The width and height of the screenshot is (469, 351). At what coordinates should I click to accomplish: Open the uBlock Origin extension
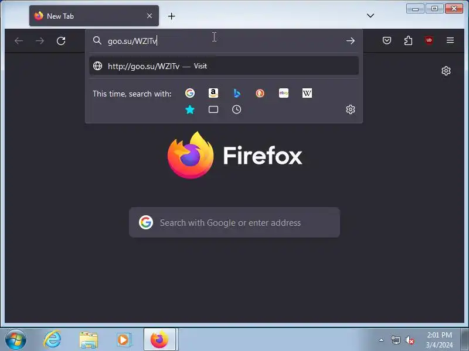(x=429, y=40)
